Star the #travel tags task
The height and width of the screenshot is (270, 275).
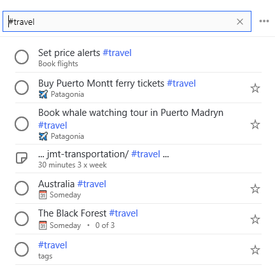[x=255, y=250]
